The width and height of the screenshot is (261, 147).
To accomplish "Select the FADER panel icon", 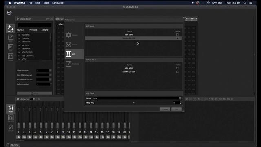I will coord(11,109).
